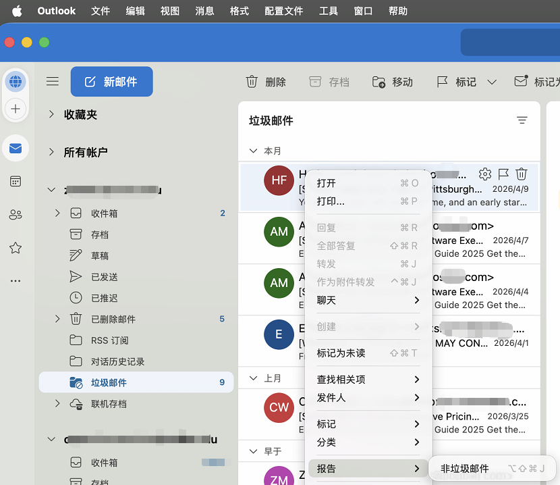Click the add account plus icon

(15, 108)
